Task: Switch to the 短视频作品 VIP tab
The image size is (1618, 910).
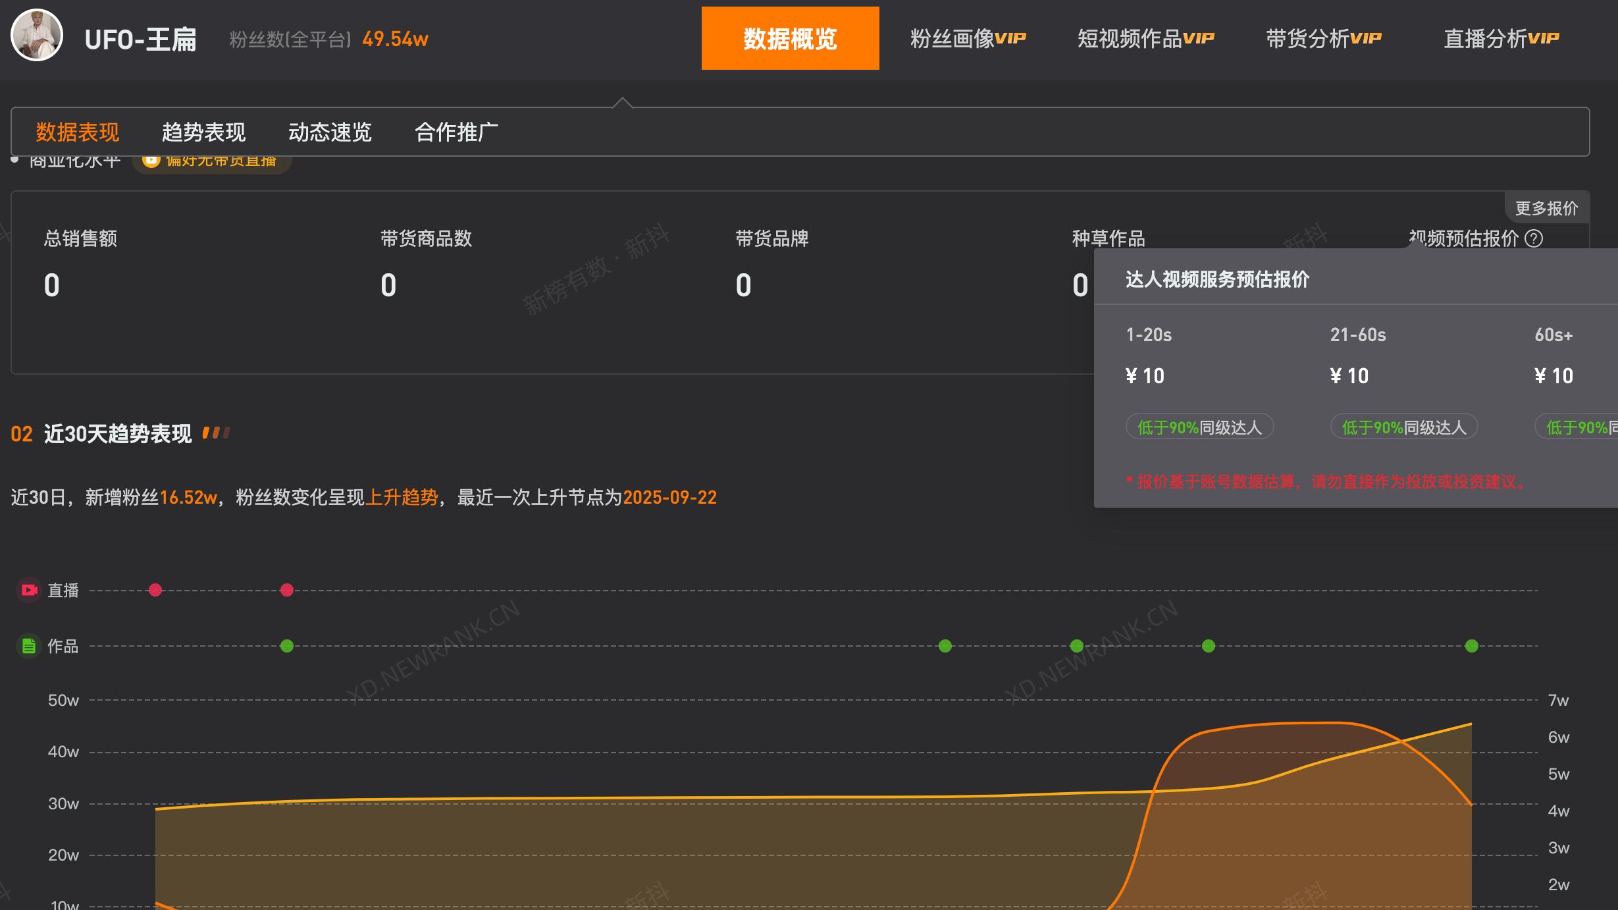Action: click(x=1145, y=38)
